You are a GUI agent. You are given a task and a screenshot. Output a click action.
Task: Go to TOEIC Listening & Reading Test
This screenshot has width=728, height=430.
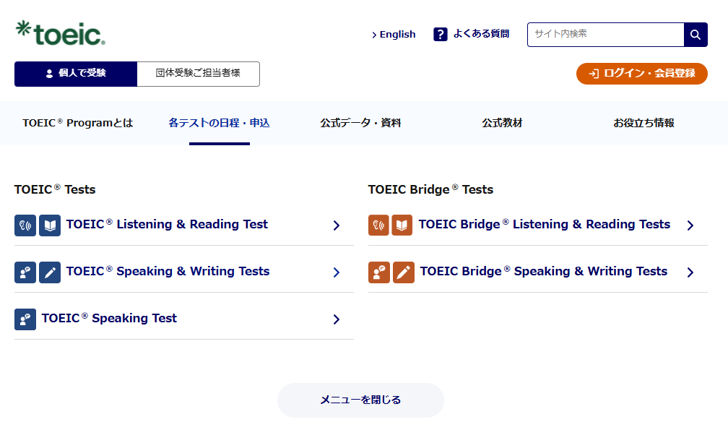[x=167, y=224]
